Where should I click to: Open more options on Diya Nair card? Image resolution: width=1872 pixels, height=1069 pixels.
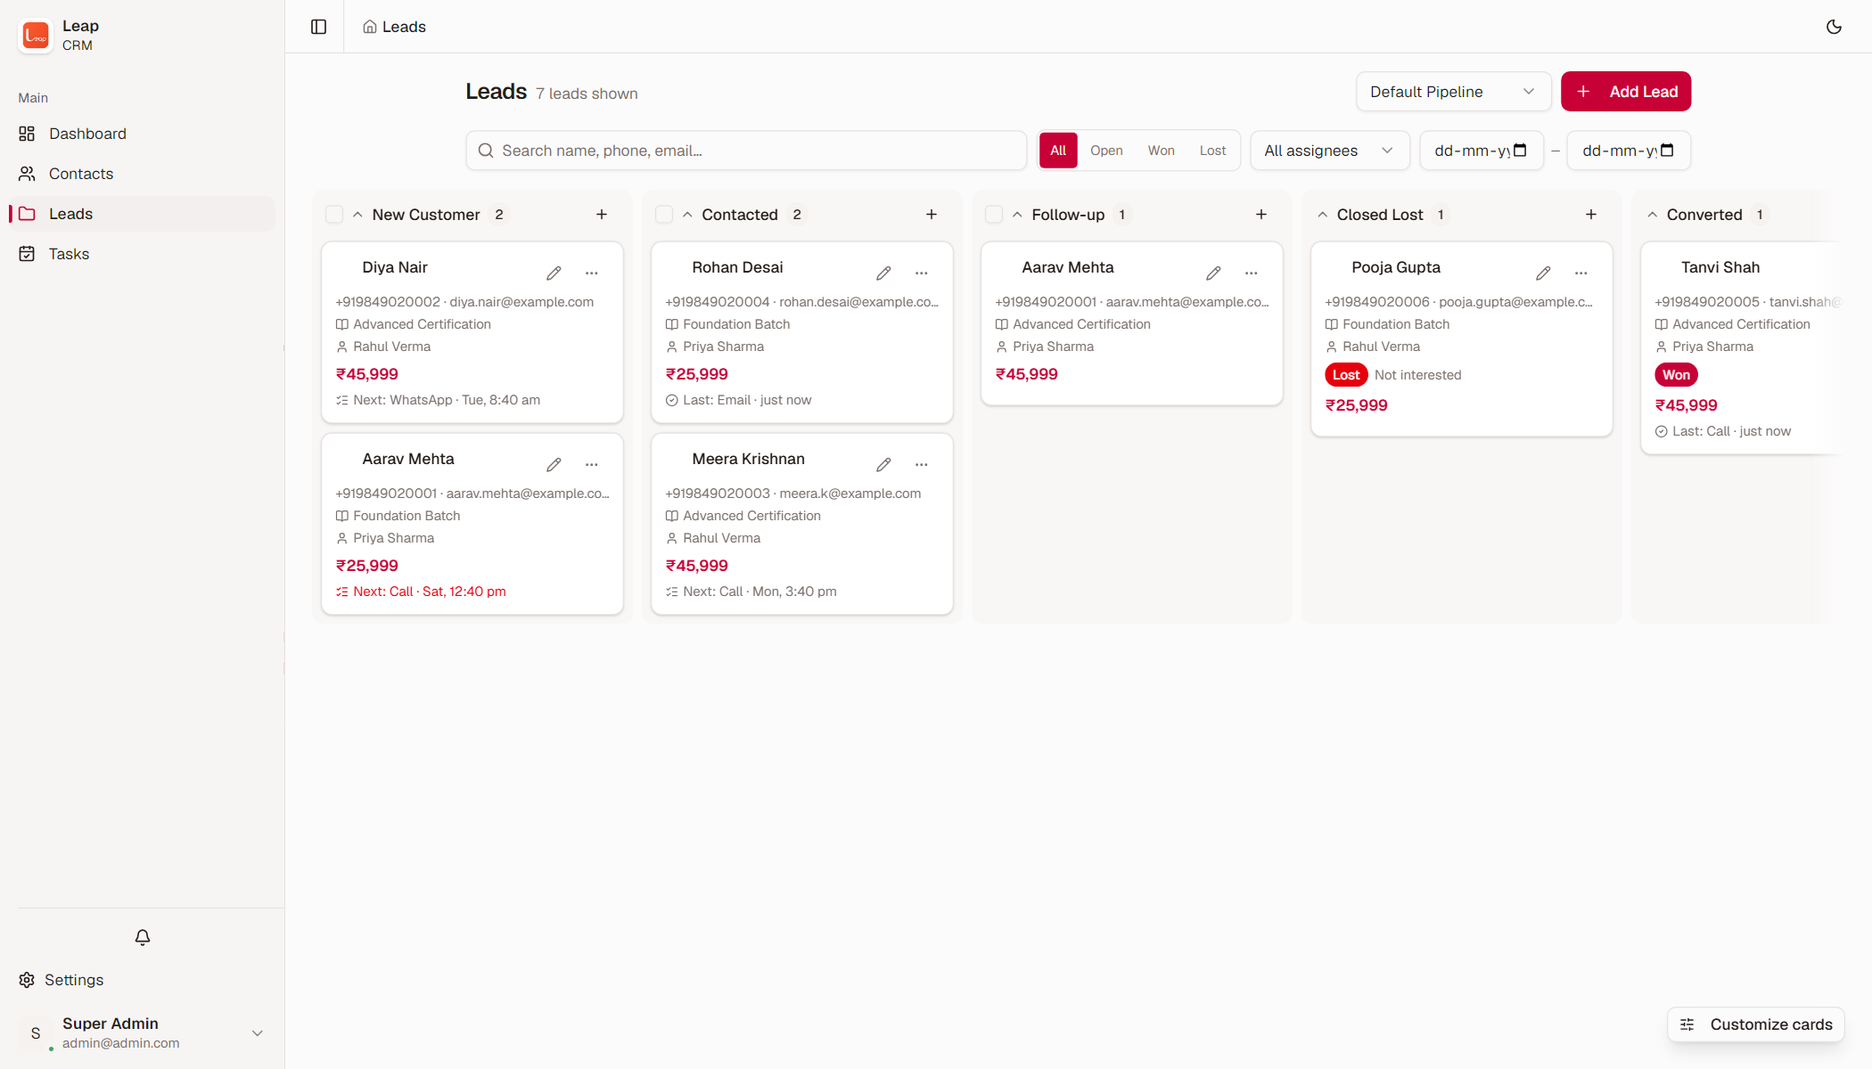click(592, 273)
